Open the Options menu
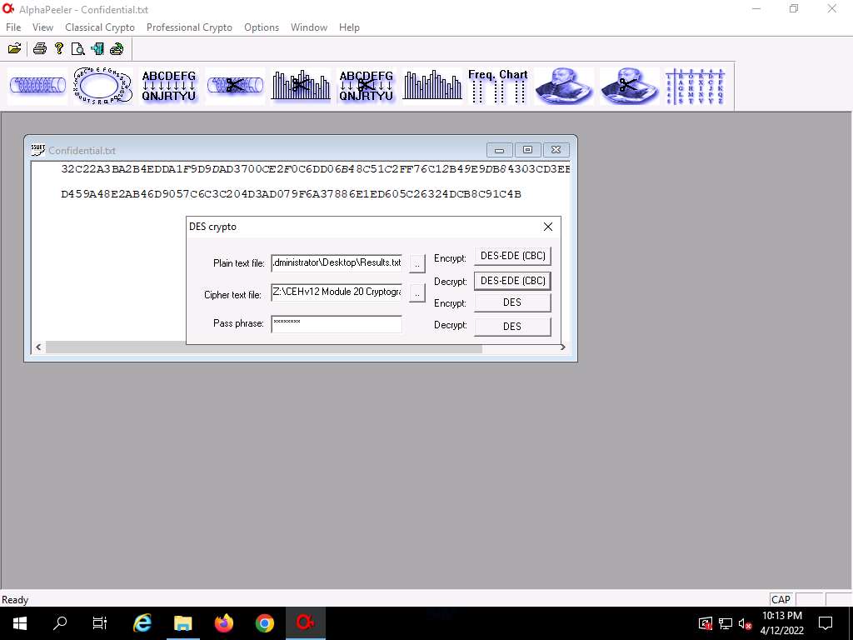Image resolution: width=853 pixels, height=640 pixels. click(x=262, y=27)
